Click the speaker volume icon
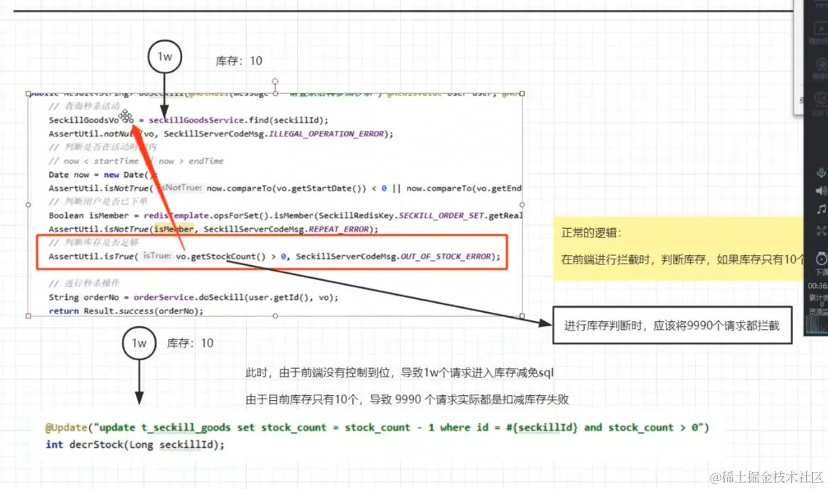This screenshot has width=828, height=489. pos(821,190)
